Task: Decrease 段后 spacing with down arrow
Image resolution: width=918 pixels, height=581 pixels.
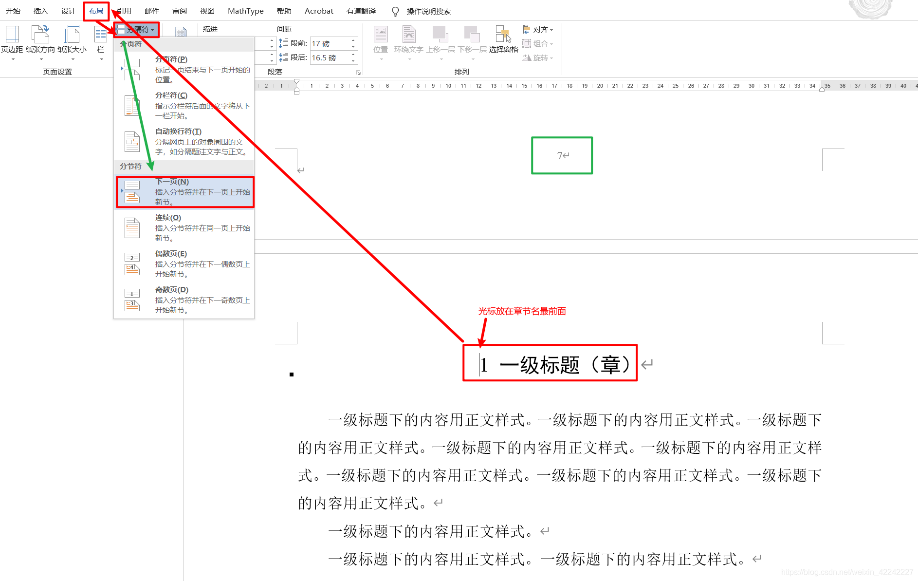Action: coord(353,61)
